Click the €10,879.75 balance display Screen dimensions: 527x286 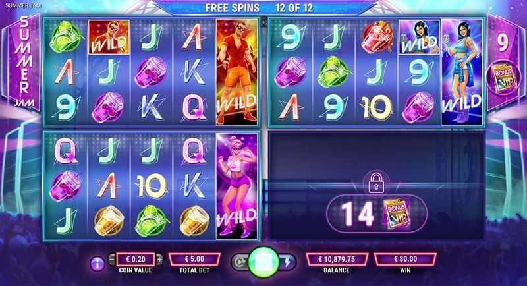pyautogui.click(x=337, y=259)
